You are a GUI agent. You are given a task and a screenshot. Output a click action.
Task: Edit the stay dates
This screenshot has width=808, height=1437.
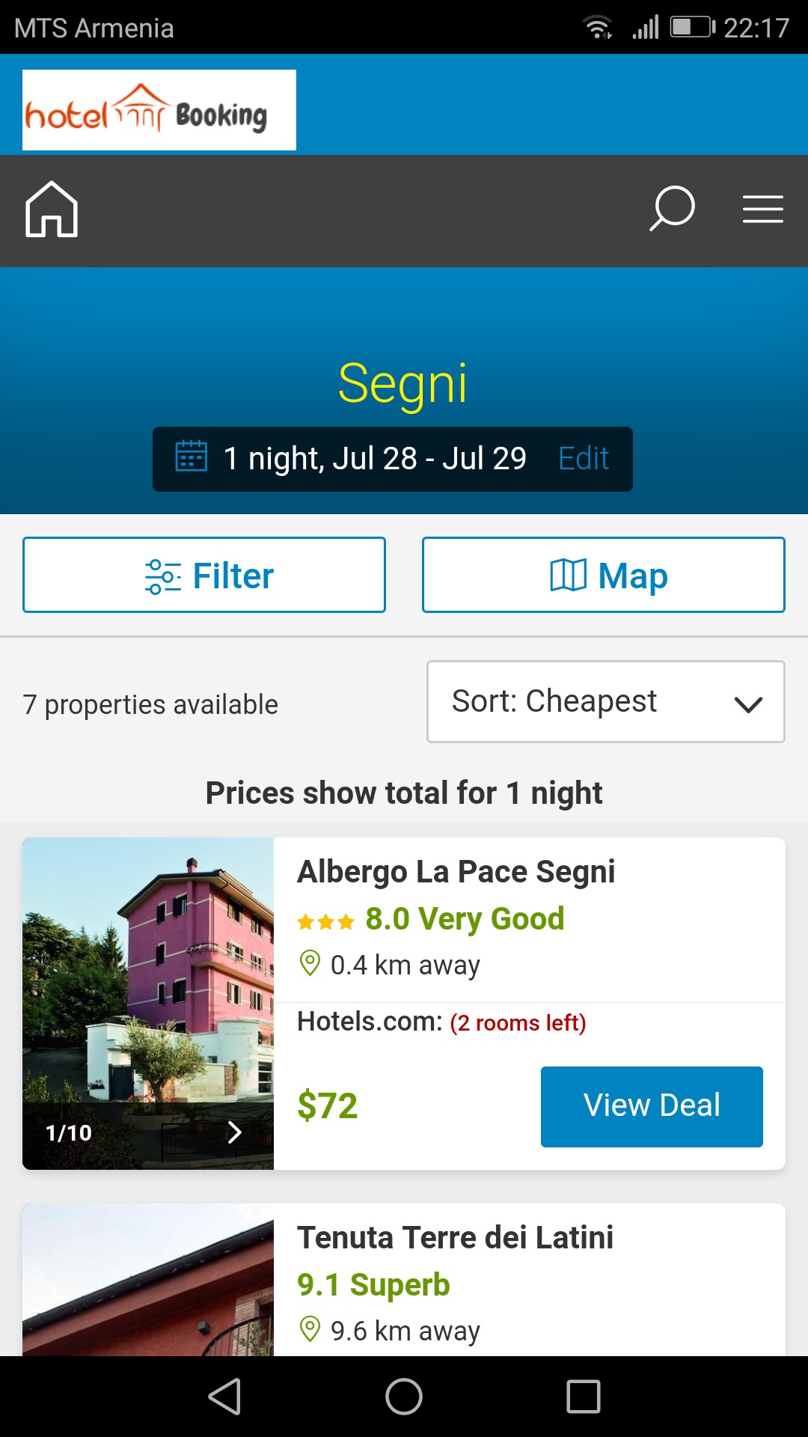[x=584, y=458]
